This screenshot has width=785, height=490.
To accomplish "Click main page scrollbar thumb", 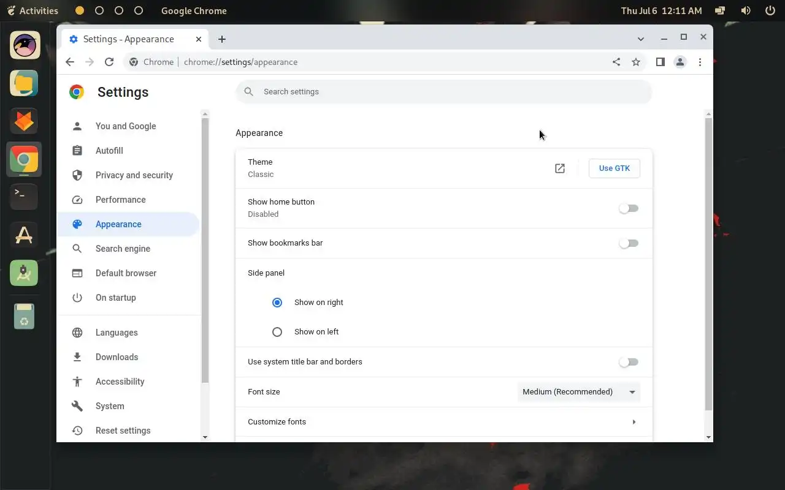I will pos(708,263).
